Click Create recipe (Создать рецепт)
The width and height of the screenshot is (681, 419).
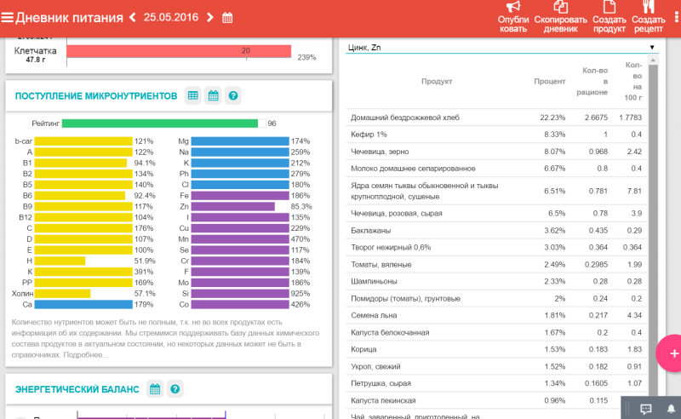click(649, 17)
